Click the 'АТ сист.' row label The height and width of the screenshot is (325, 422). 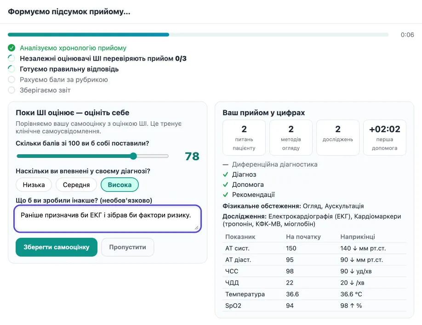pos(237,248)
